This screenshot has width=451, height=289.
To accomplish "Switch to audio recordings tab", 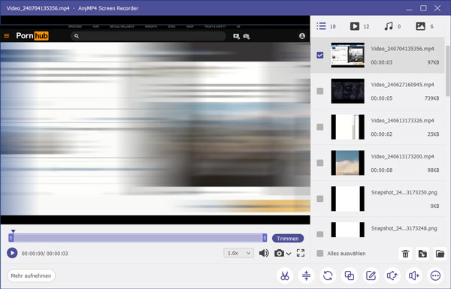I will click(392, 26).
